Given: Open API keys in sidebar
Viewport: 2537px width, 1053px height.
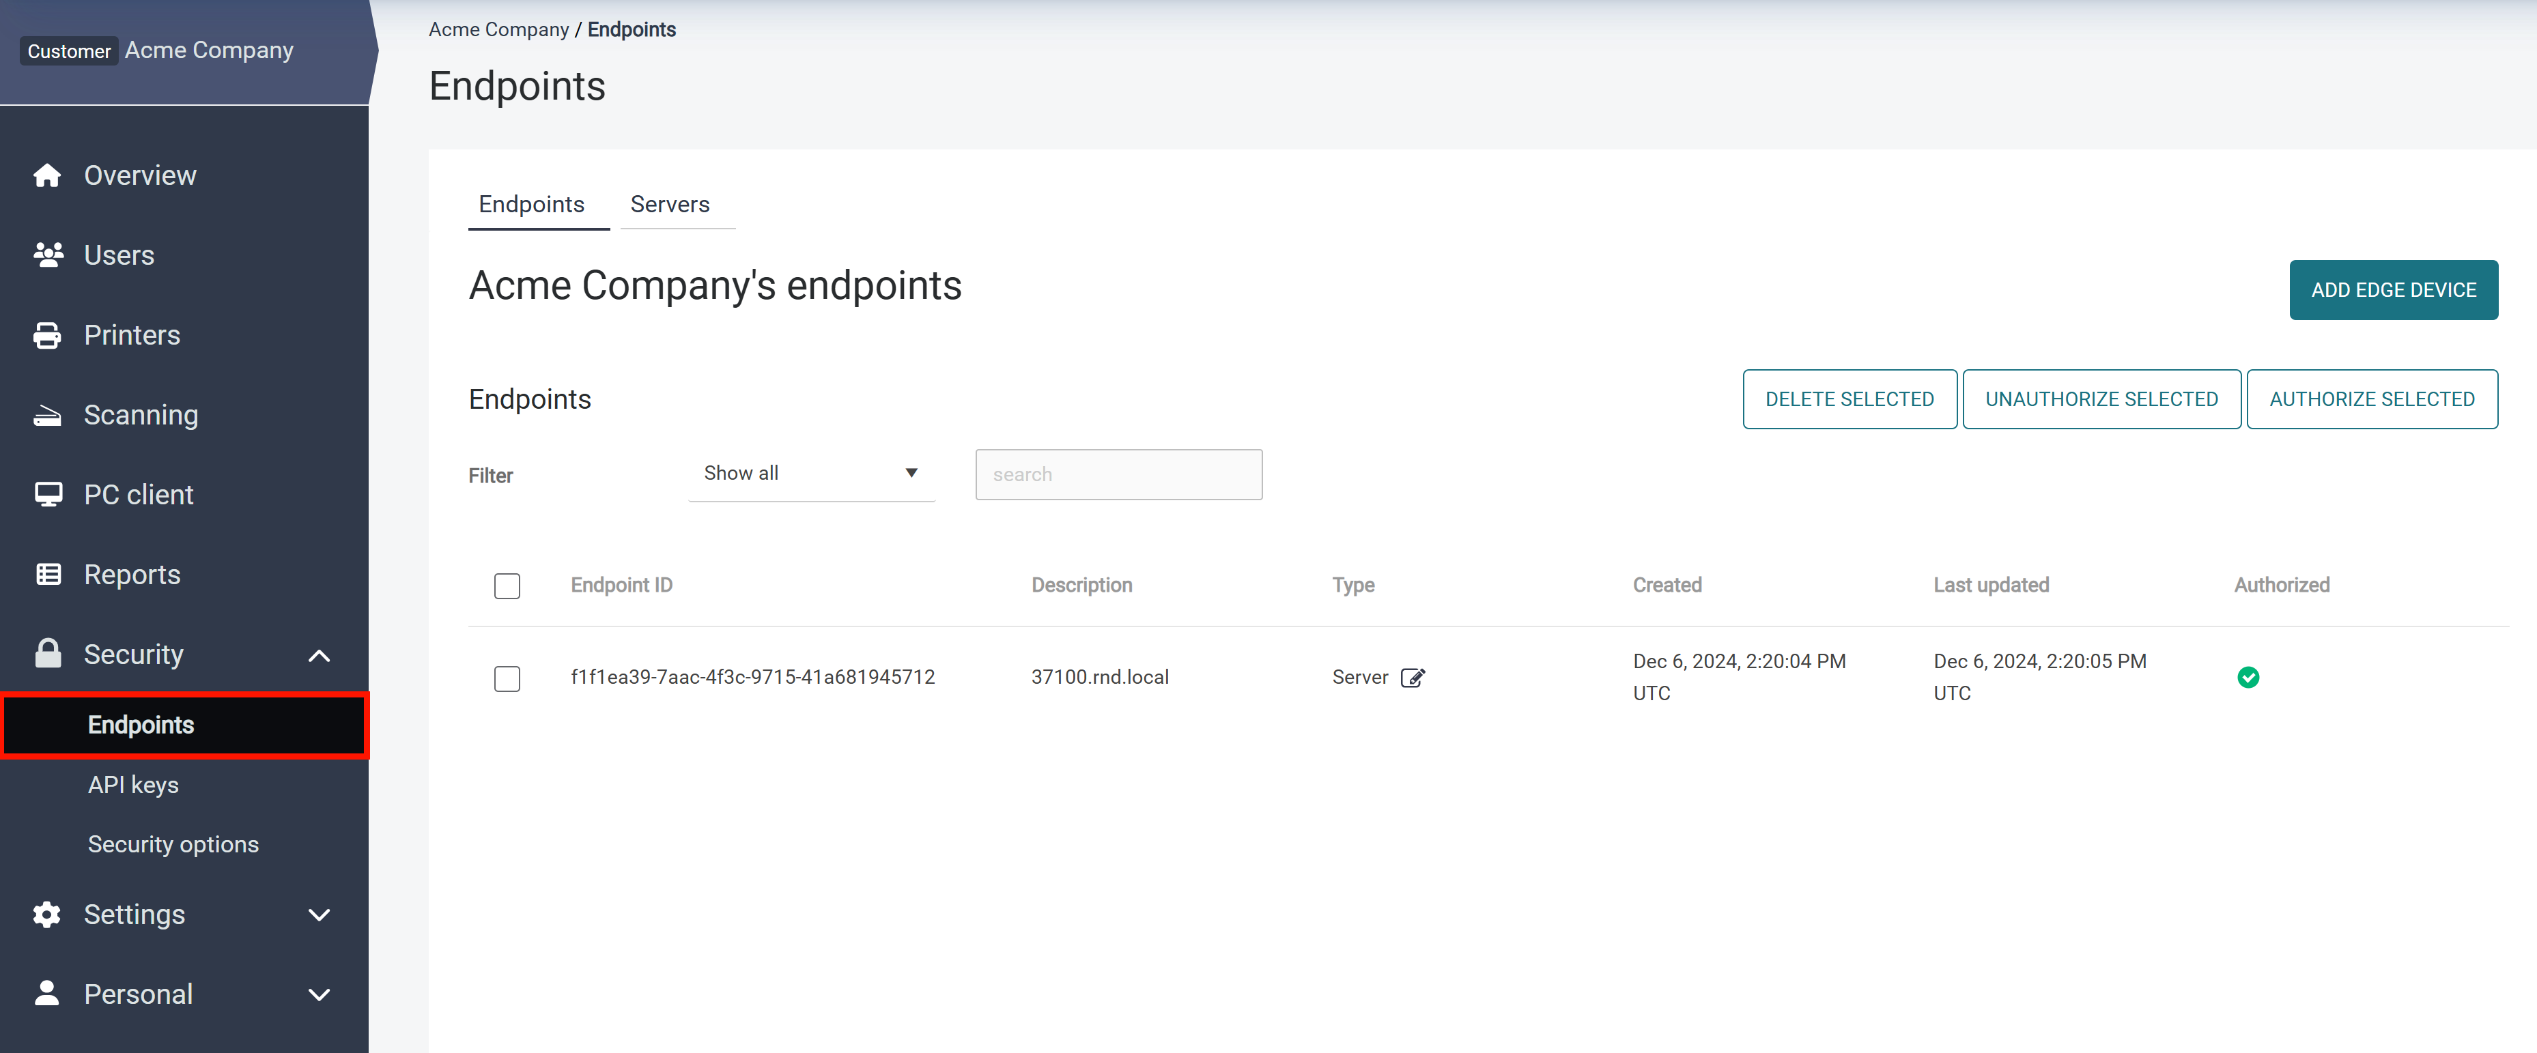Looking at the screenshot, I should tap(133, 784).
